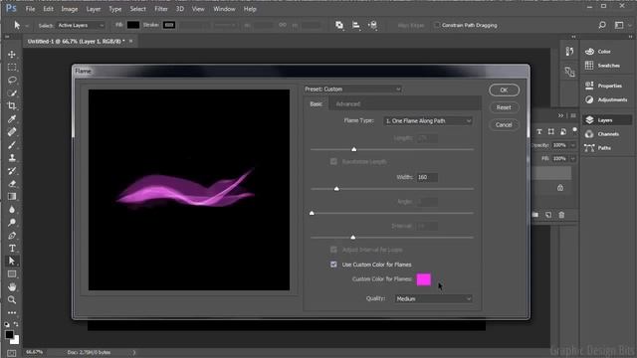Click the foreground color swatch in toolbar
Image resolution: width=637 pixels, height=358 pixels.
pyautogui.click(x=9, y=334)
